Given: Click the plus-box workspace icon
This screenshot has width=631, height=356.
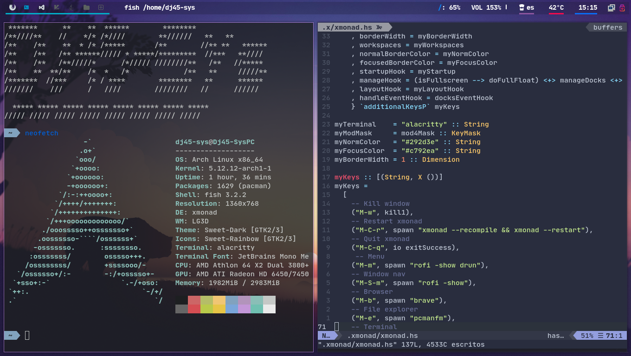Looking at the screenshot, I should coord(101,7).
